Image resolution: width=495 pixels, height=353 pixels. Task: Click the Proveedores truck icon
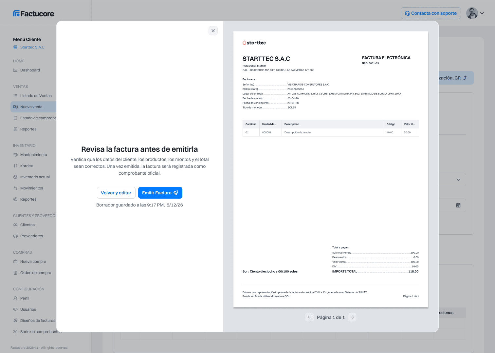click(x=15, y=236)
